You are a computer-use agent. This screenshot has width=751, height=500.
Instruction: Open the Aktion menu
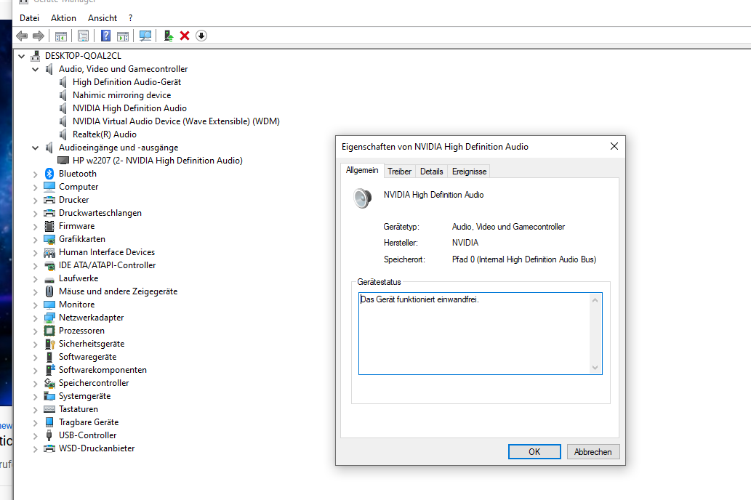pyautogui.click(x=63, y=18)
